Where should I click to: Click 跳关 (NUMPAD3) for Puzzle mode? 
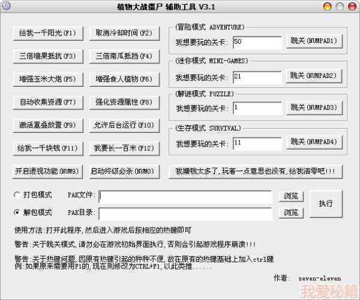point(314,108)
